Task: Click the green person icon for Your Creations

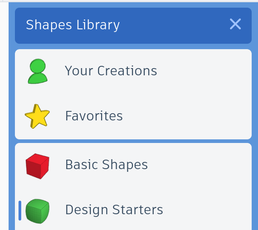Action: pos(38,71)
